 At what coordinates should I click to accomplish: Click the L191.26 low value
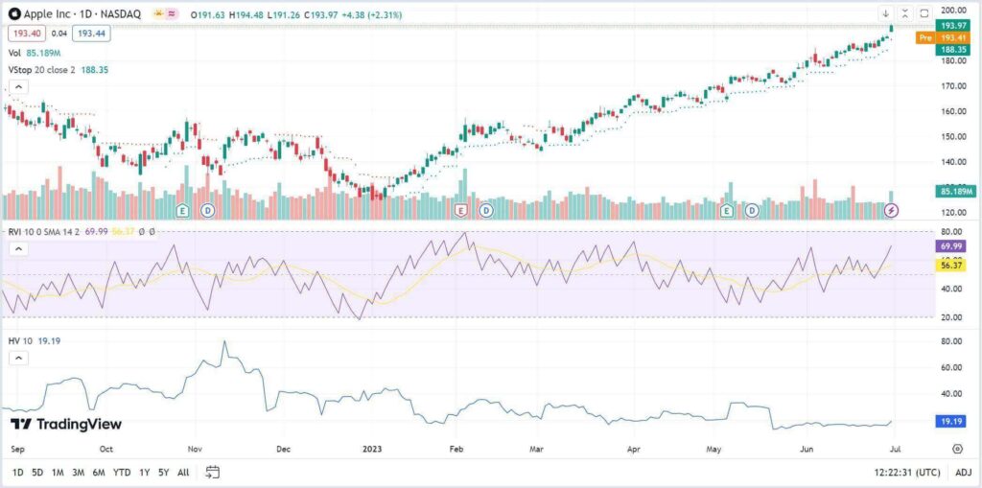(284, 14)
